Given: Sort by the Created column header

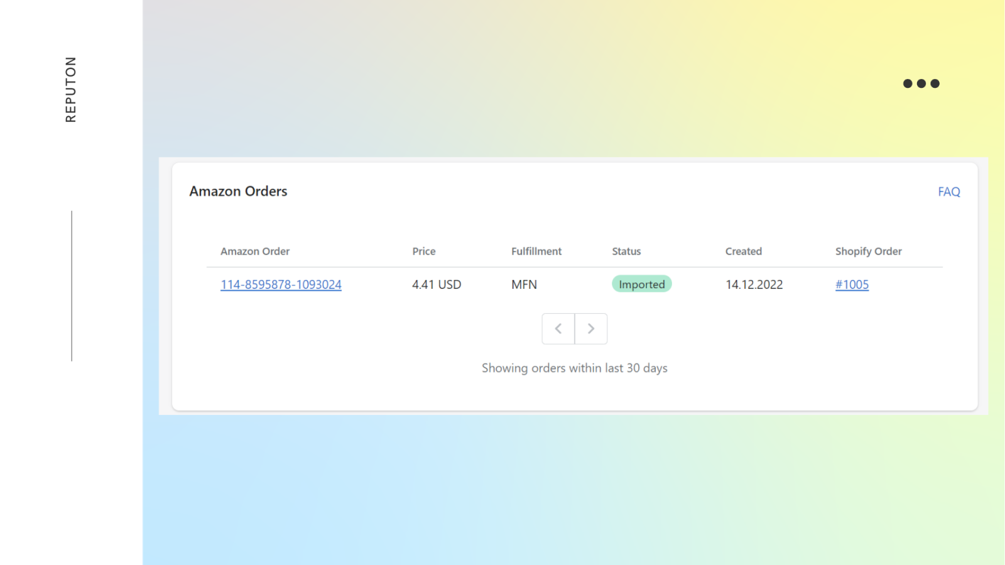Looking at the screenshot, I should (x=743, y=251).
